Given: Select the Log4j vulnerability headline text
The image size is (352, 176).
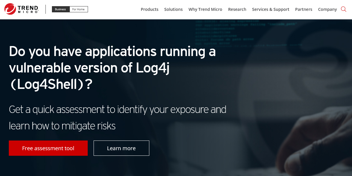Looking at the screenshot, I should pyautogui.click(x=112, y=68).
